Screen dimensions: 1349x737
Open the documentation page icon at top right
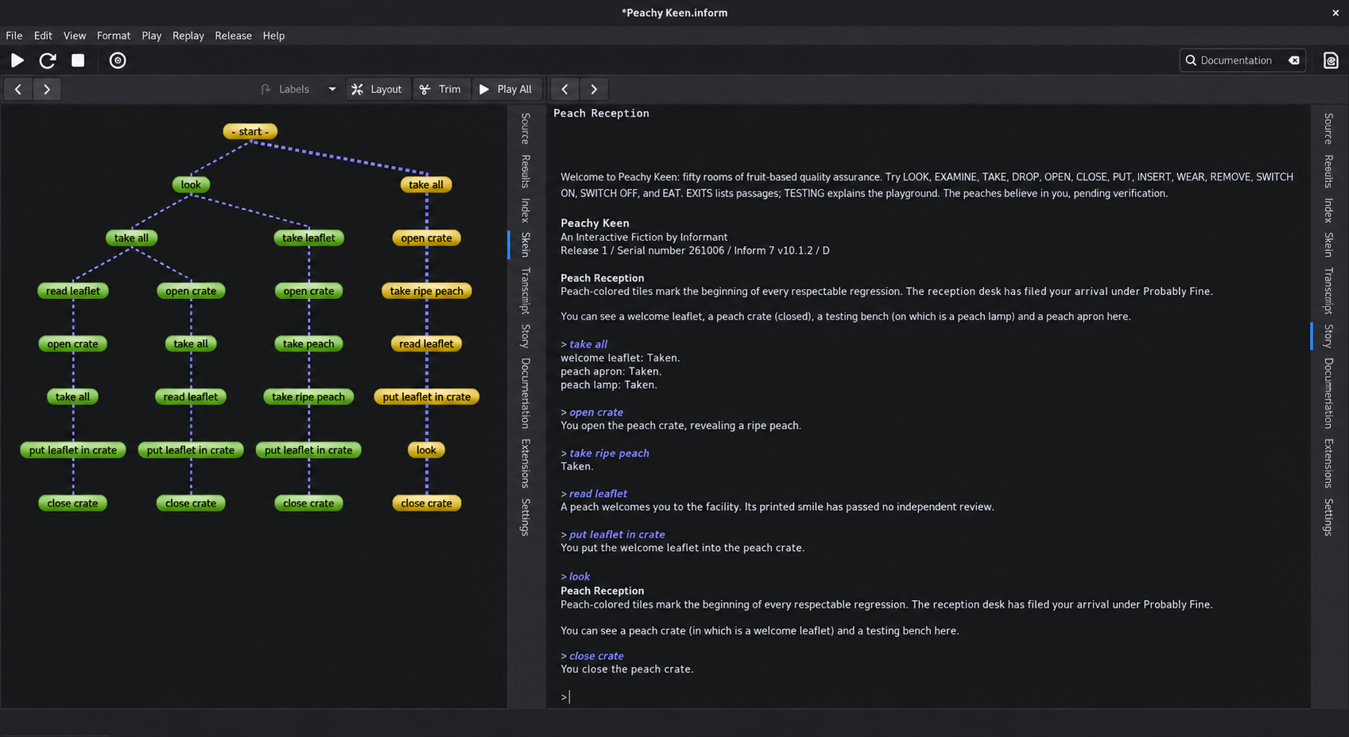click(1331, 60)
